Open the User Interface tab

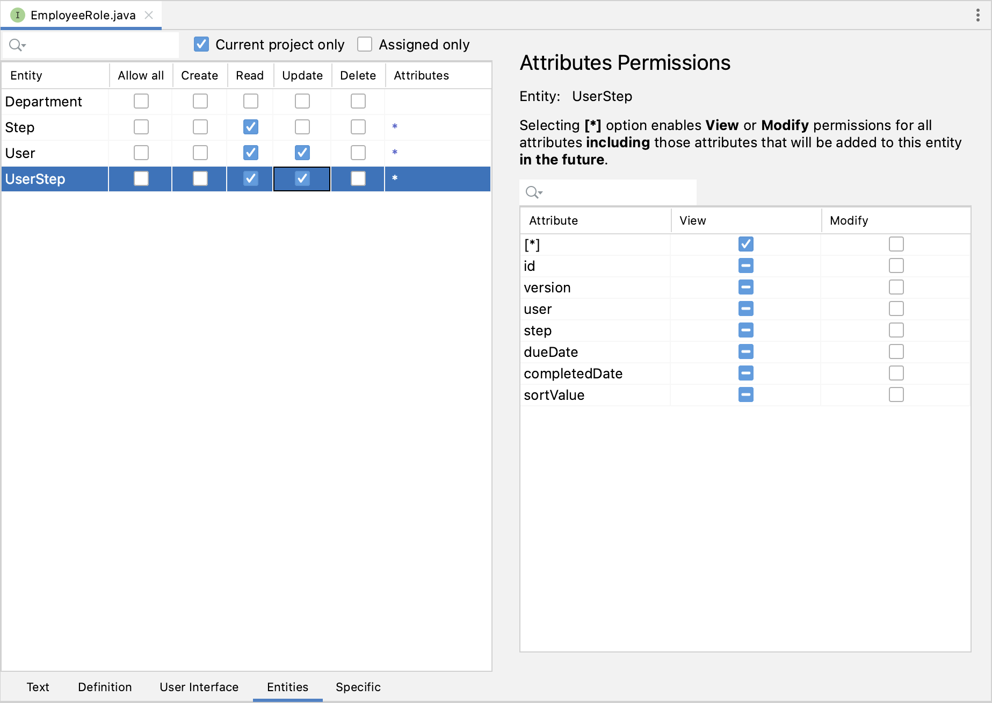pyautogui.click(x=199, y=687)
